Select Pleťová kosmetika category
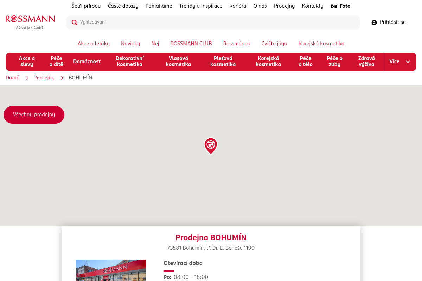422x281 pixels. (223, 61)
